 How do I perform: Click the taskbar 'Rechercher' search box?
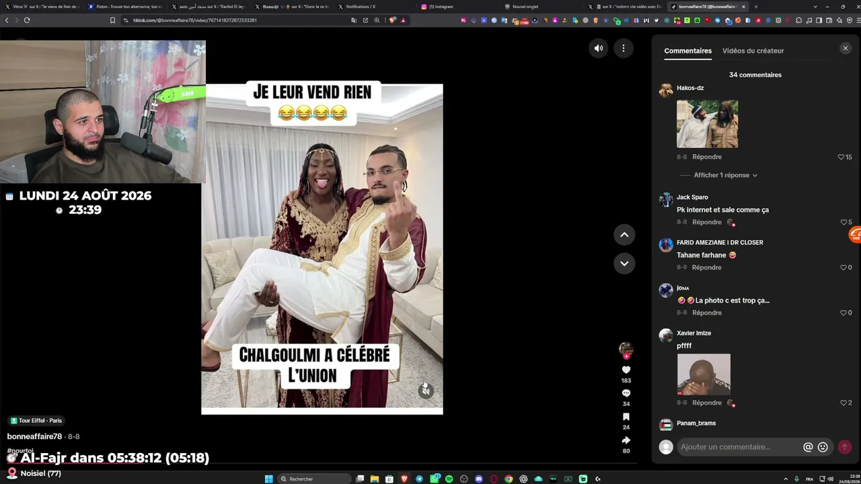315,479
